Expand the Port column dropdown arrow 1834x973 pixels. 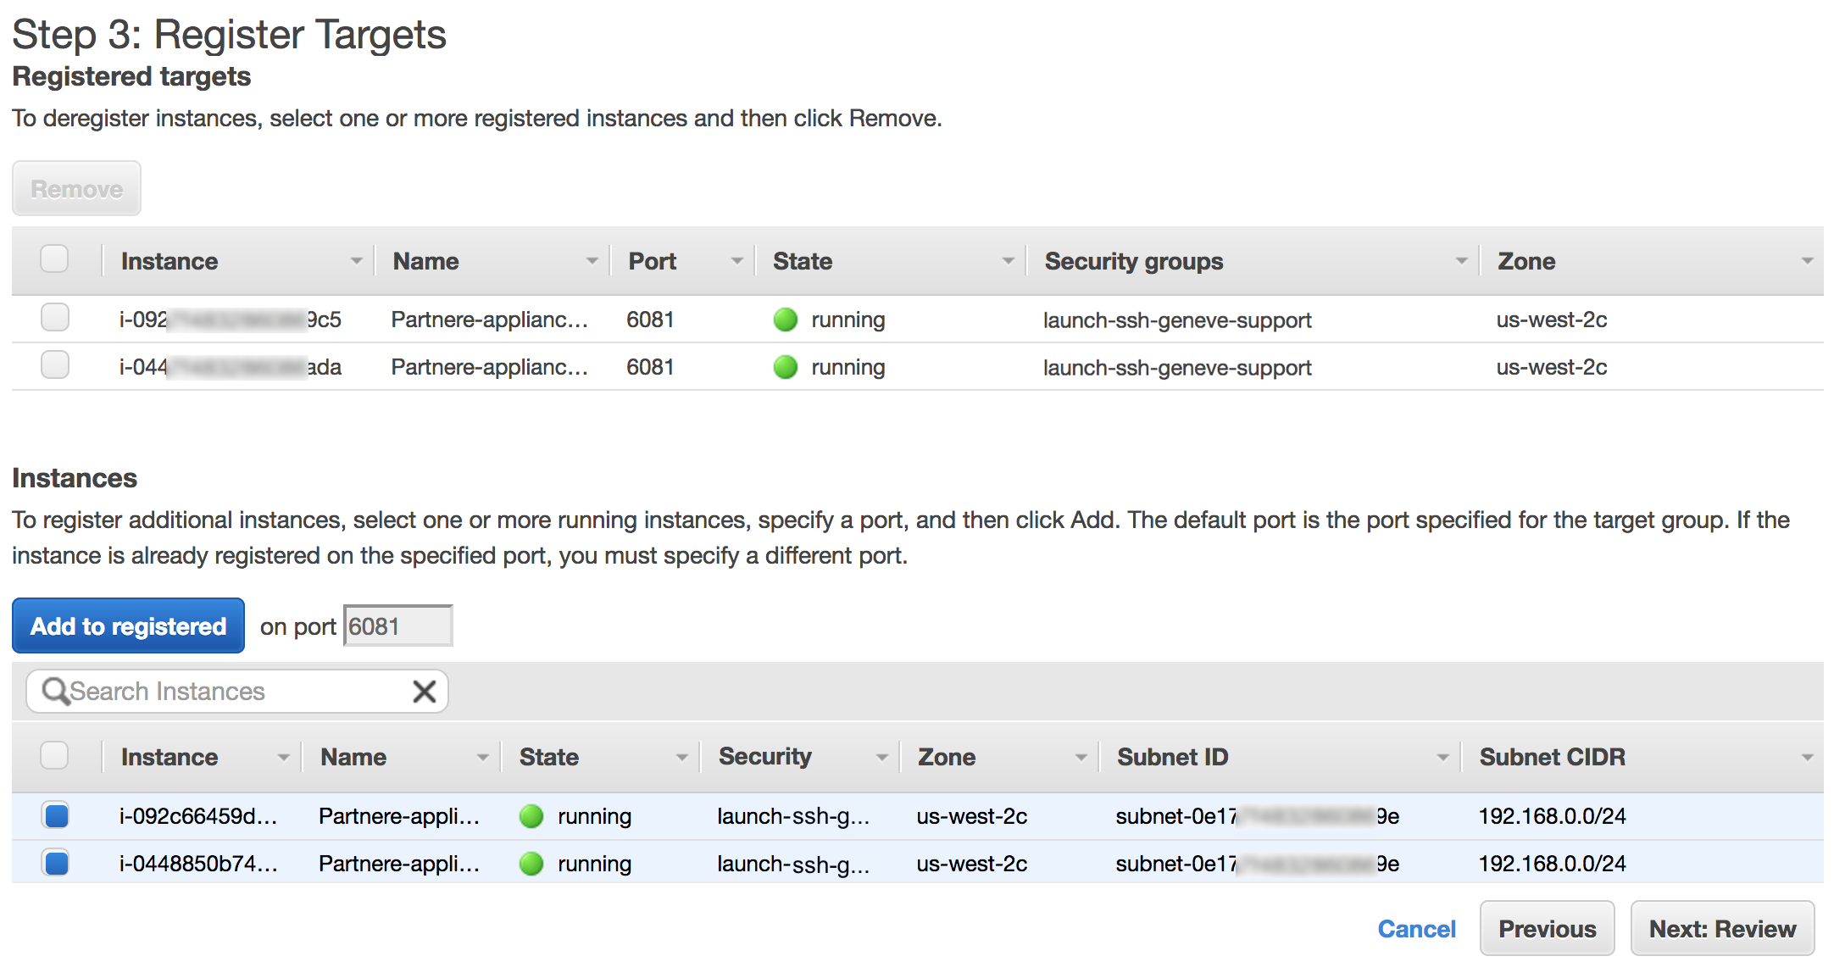[x=736, y=261]
